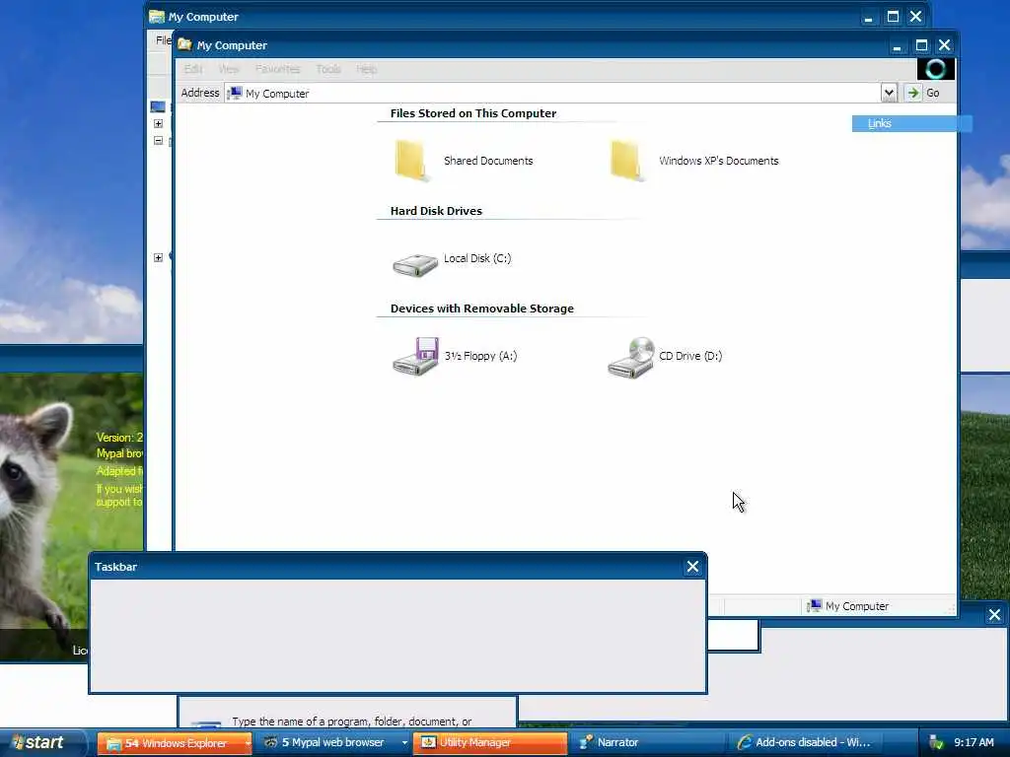Close the Taskbar dialog
Viewport: 1010px width, 757px height.
(x=693, y=567)
